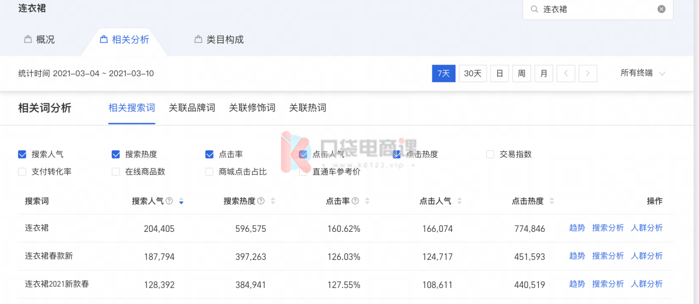The image size is (699, 304).
Task: Open the 所有终端 dropdown
Action: click(x=643, y=73)
